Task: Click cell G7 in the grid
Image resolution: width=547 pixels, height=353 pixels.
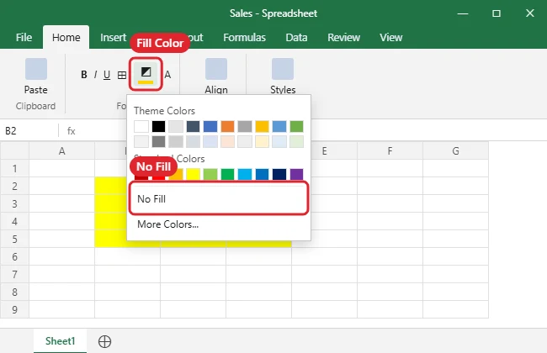Action: [x=455, y=275]
